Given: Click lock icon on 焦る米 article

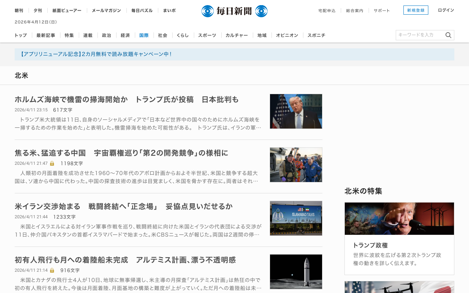Looking at the screenshot, I should pos(52,163).
